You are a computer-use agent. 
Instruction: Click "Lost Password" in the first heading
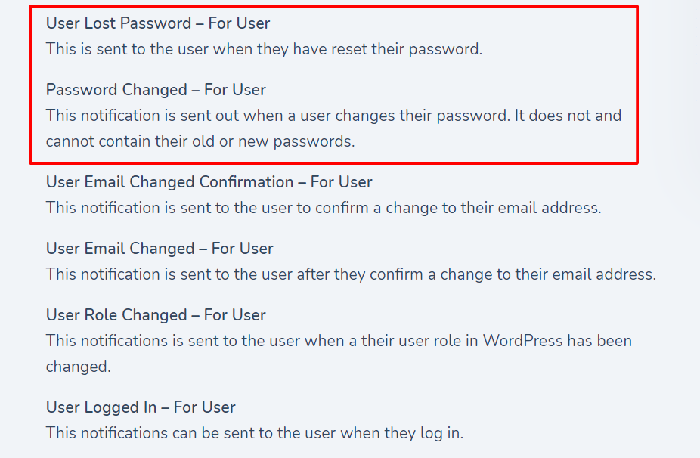click(135, 23)
